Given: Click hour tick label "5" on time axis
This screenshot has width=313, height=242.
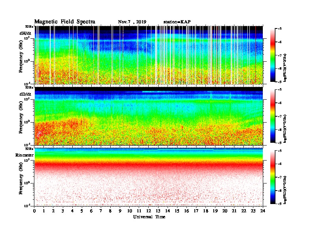Looking at the screenshot, I should [82, 211].
